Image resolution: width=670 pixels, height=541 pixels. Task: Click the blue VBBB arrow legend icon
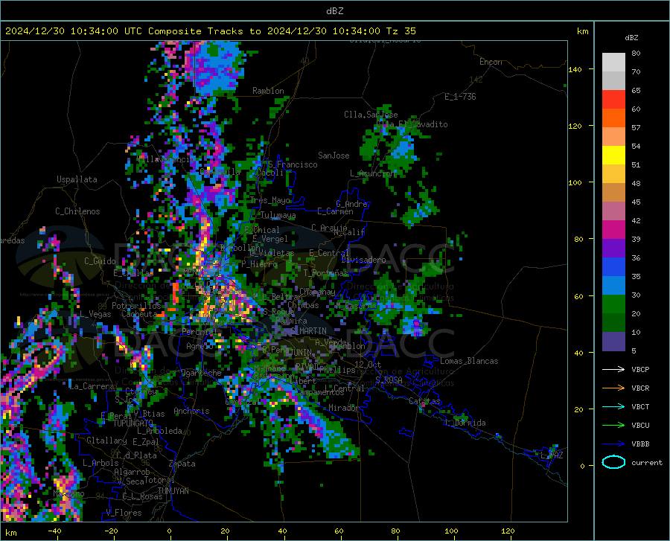613,444
